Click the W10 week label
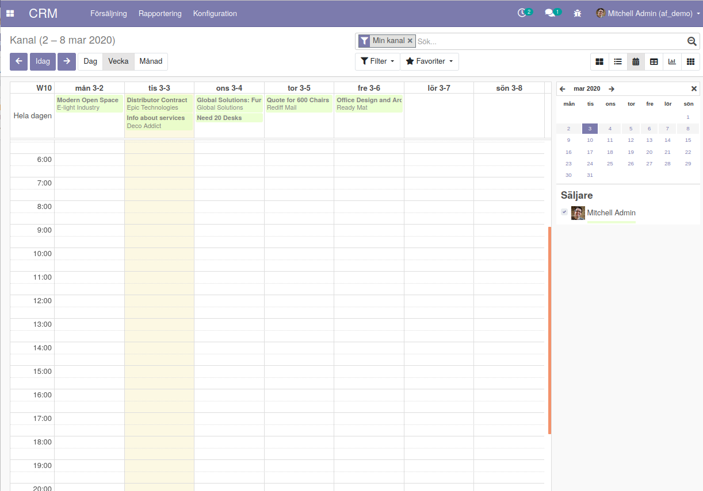Screen dimensions: 703x491 tap(44, 88)
